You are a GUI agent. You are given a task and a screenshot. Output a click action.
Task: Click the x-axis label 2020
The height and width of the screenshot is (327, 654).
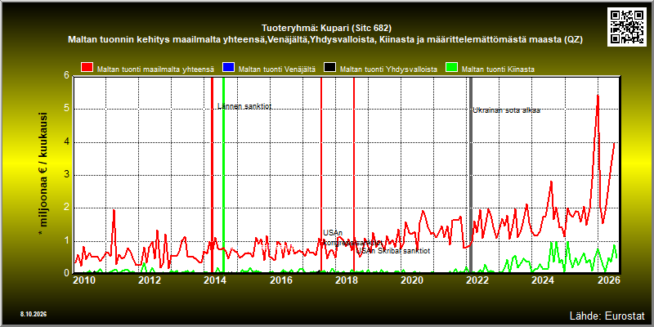tap(412, 280)
